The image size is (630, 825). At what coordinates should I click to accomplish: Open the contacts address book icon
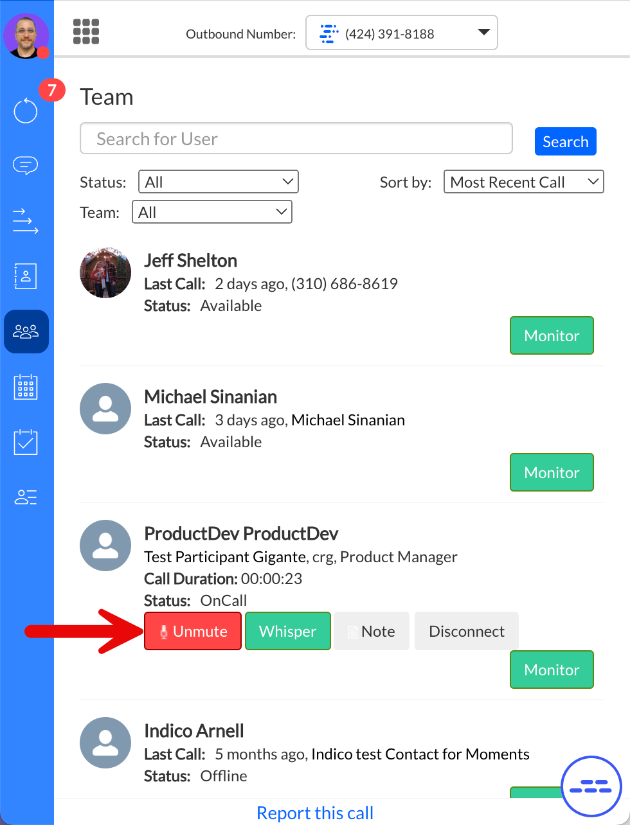tap(26, 276)
